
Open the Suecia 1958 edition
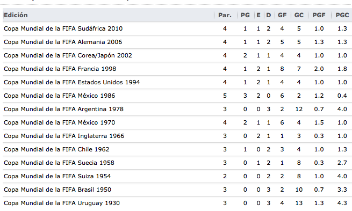pos(59,163)
